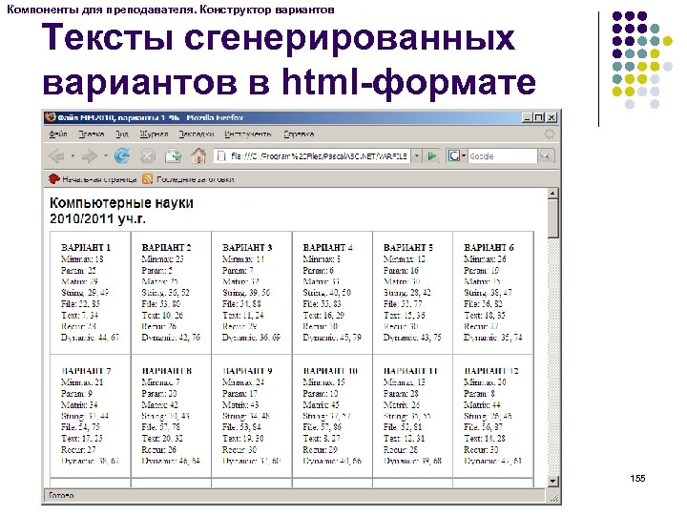Image resolution: width=687 pixels, height=515 pixels.
Task: Click the Начальная страница bookmark
Action: pos(93,179)
